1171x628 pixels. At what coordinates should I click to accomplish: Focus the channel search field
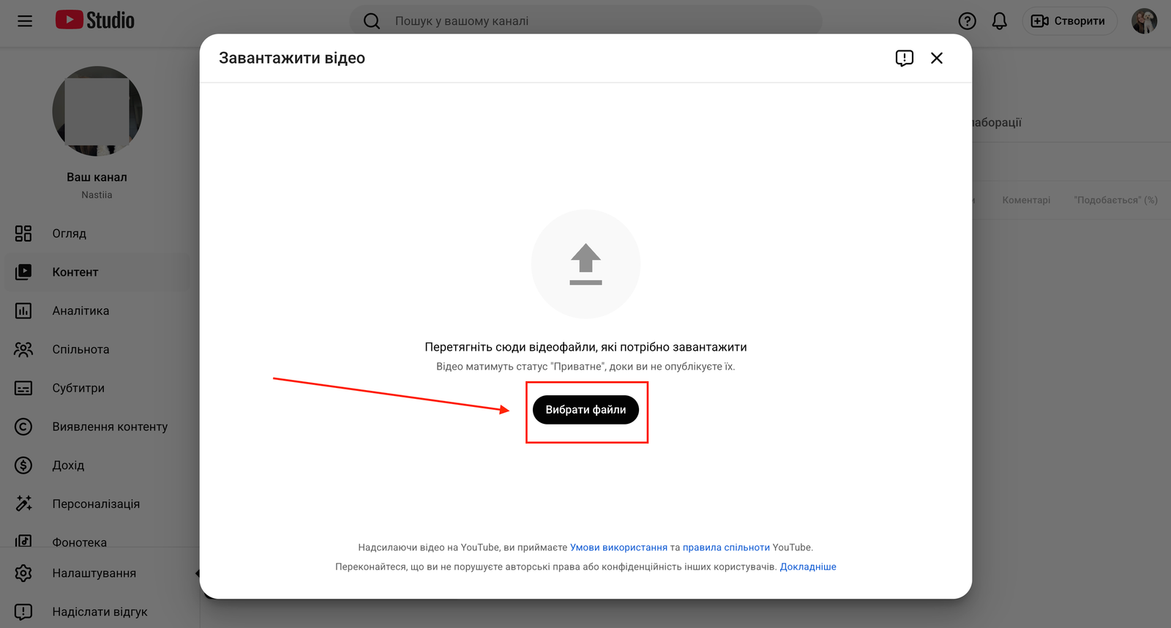pyautogui.click(x=585, y=21)
